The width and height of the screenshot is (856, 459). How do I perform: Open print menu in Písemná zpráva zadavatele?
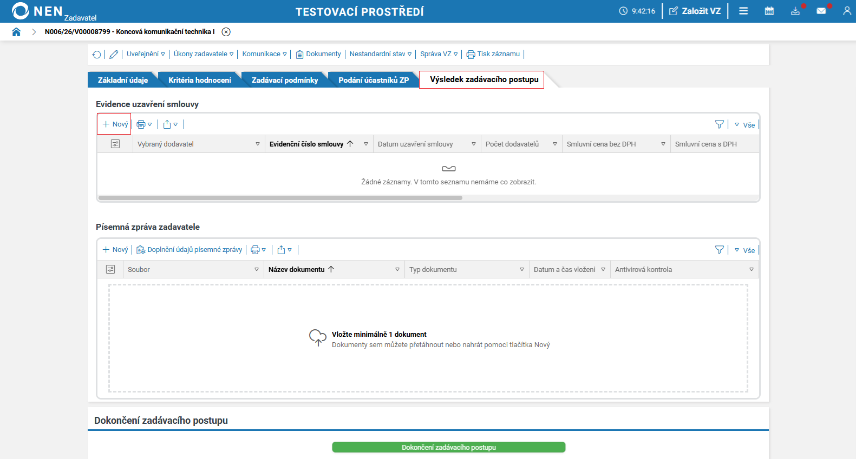click(x=258, y=250)
